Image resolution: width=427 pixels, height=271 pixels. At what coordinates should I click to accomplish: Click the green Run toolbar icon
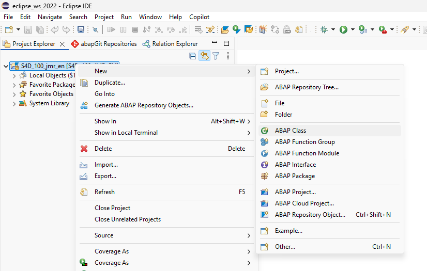point(343,29)
